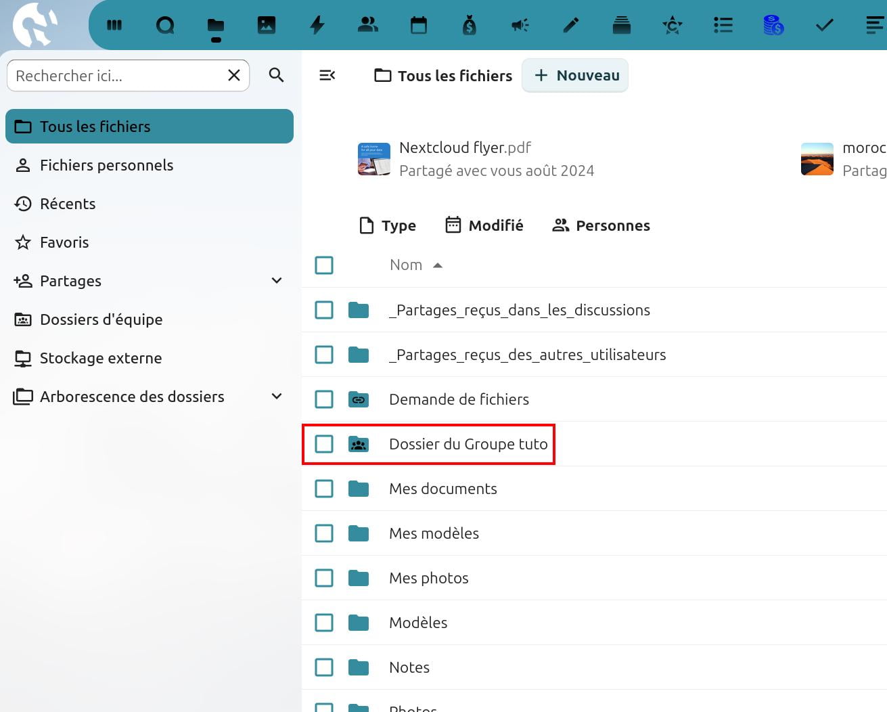Check the _Partages_reçus_des_autres_utilisateurs checkbox

(324, 355)
